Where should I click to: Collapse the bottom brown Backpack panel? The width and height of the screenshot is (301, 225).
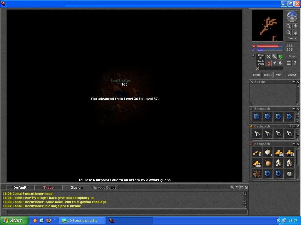[294, 144]
